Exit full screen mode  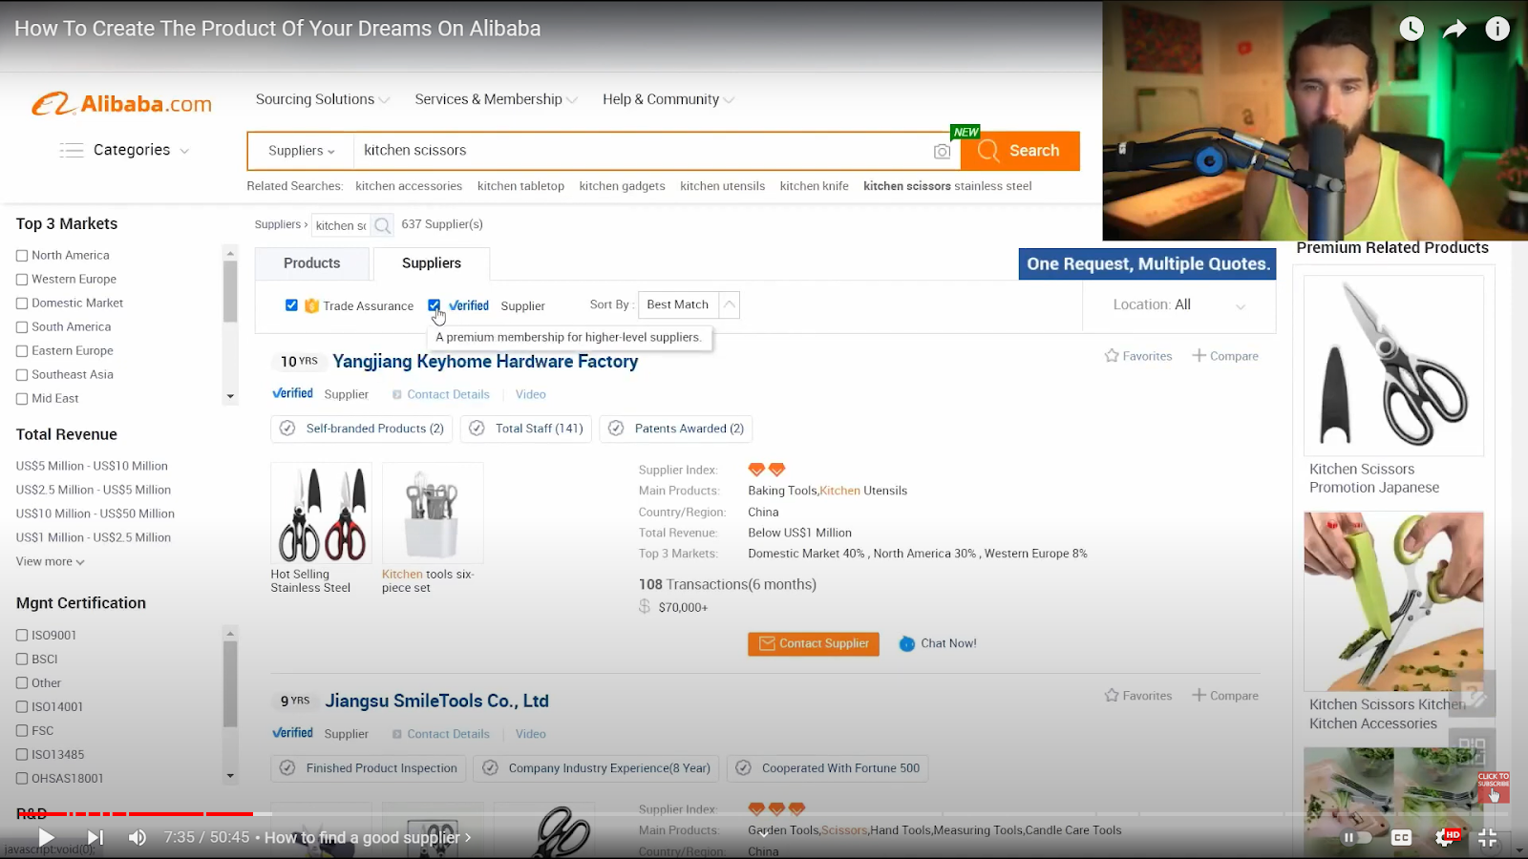1488,837
